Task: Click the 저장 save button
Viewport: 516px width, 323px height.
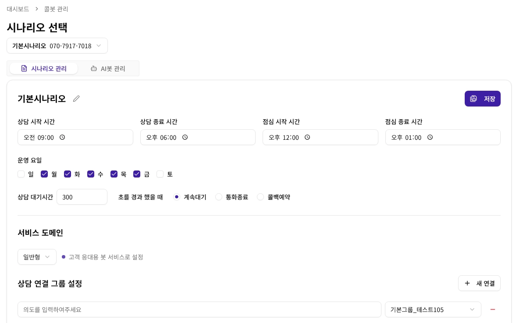Action: point(482,99)
